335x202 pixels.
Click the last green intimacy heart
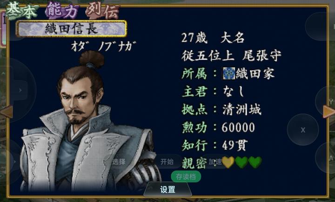pos(255,162)
